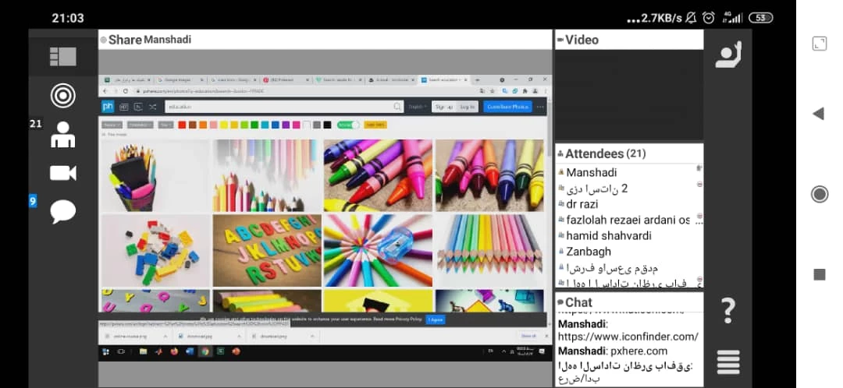Open attendees list from sidebar person icon

click(x=62, y=135)
